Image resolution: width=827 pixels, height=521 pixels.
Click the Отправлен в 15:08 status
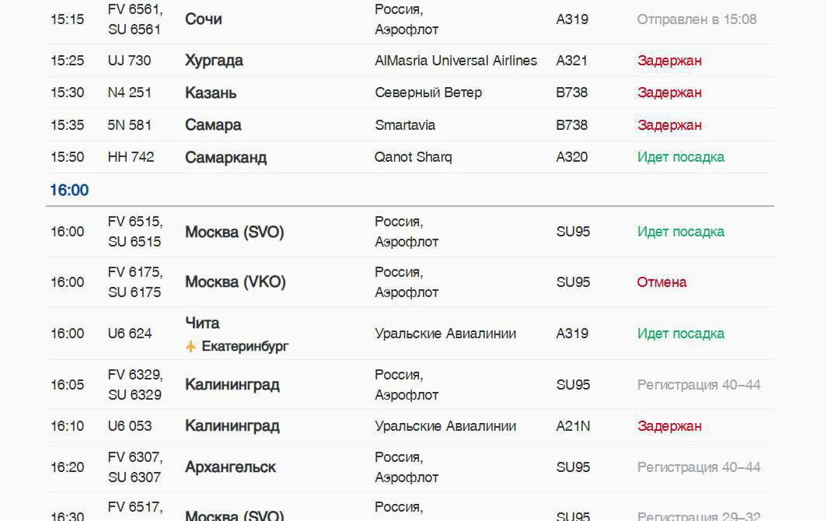pyautogui.click(x=696, y=19)
